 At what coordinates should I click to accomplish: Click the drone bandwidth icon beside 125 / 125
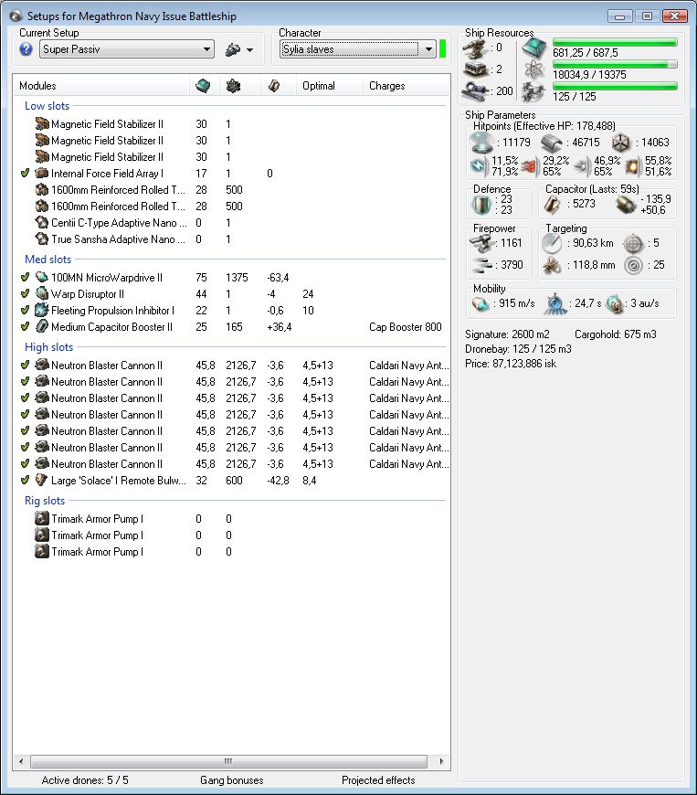coord(533,91)
